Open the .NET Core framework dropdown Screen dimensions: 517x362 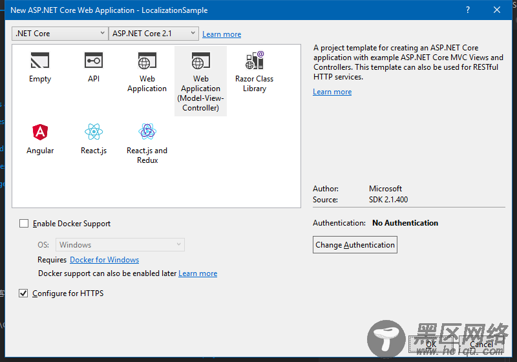point(60,34)
